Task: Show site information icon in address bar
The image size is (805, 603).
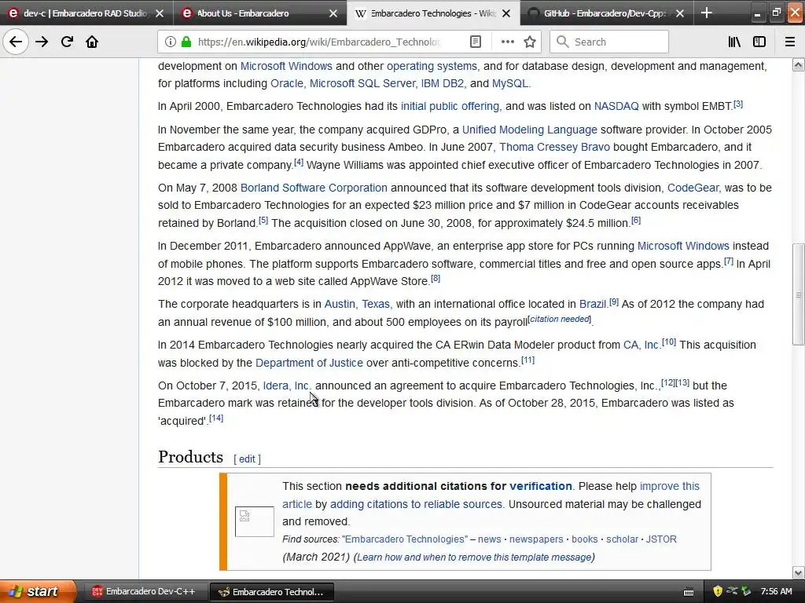Action: [x=170, y=42]
